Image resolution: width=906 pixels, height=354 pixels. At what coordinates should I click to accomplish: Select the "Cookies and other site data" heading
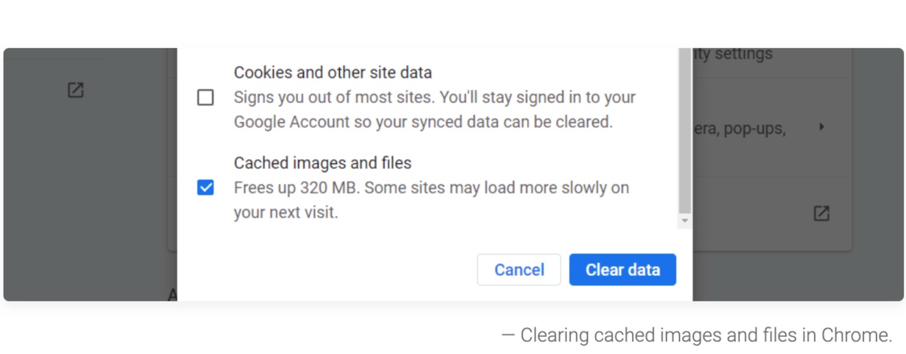point(333,73)
